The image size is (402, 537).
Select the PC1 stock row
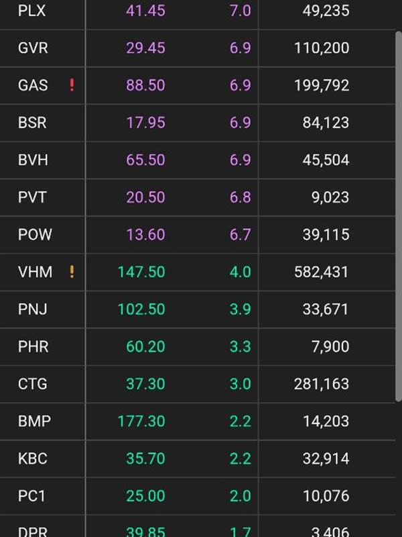click(32, 496)
